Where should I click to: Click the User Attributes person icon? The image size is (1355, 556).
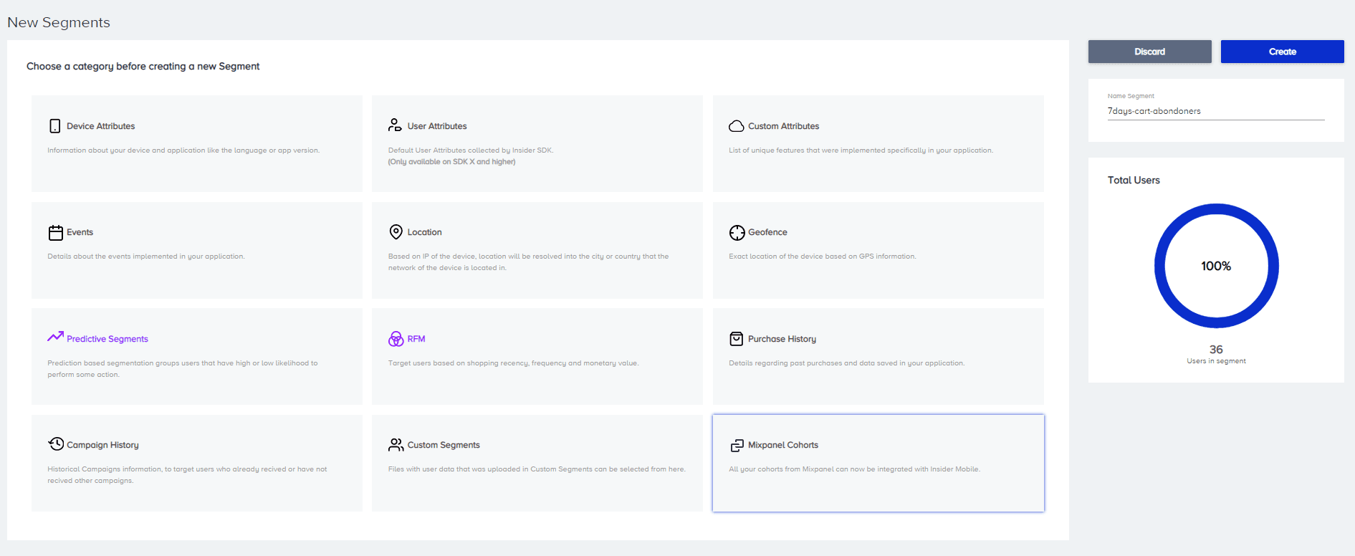point(395,125)
